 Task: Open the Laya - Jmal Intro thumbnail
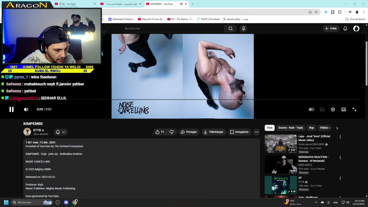(281, 143)
